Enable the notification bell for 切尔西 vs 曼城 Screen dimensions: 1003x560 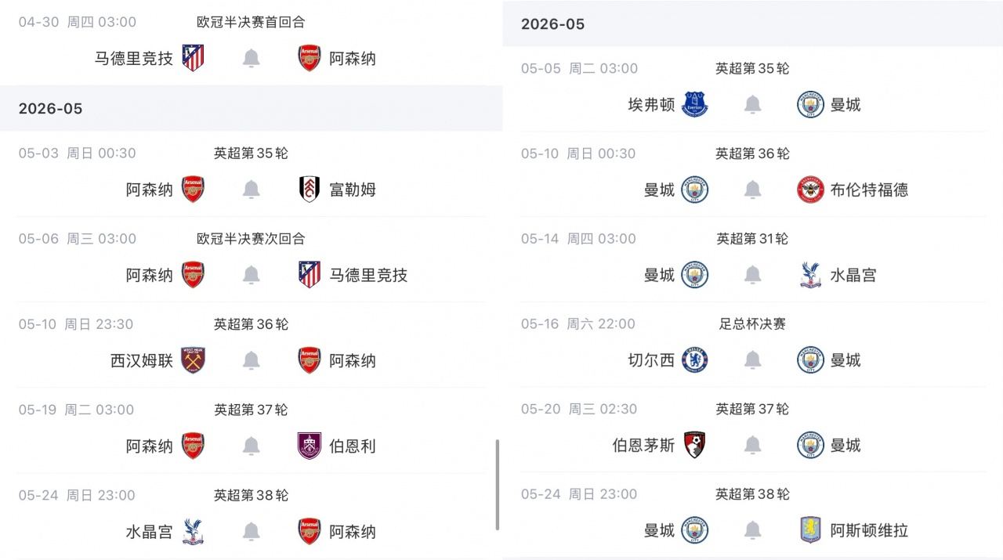tap(751, 359)
